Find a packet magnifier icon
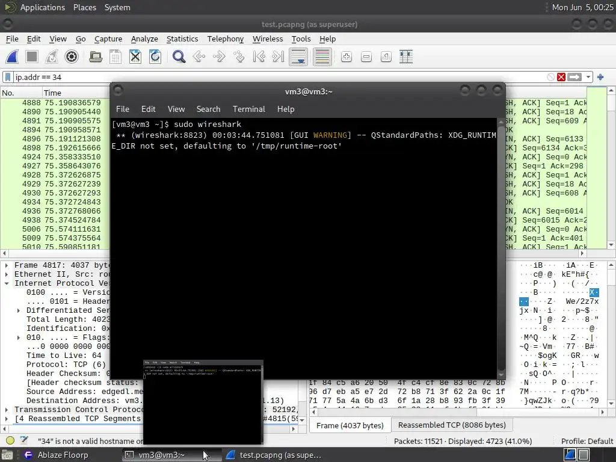Viewport: 616px width, 462px height. [x=179, y=57]
